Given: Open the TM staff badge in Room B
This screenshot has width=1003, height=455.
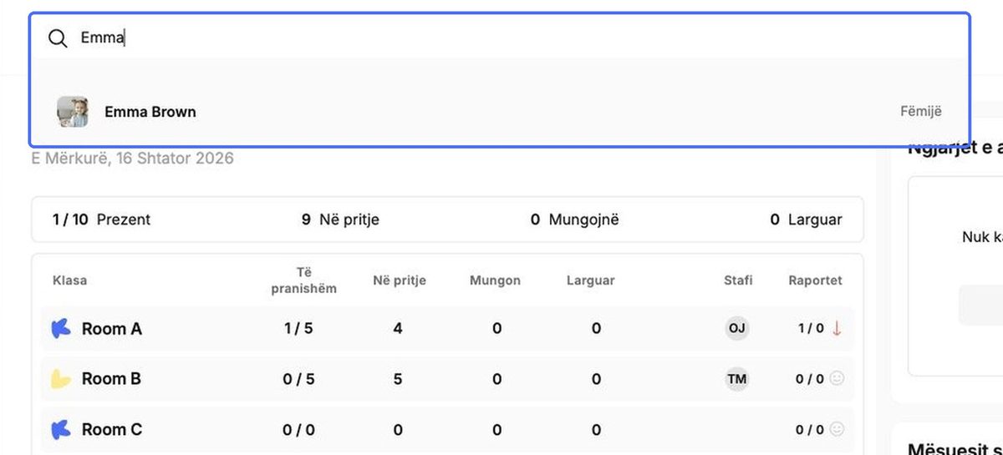Looking at the screenshot, I should pyautogui.click(x=736, y=379).
